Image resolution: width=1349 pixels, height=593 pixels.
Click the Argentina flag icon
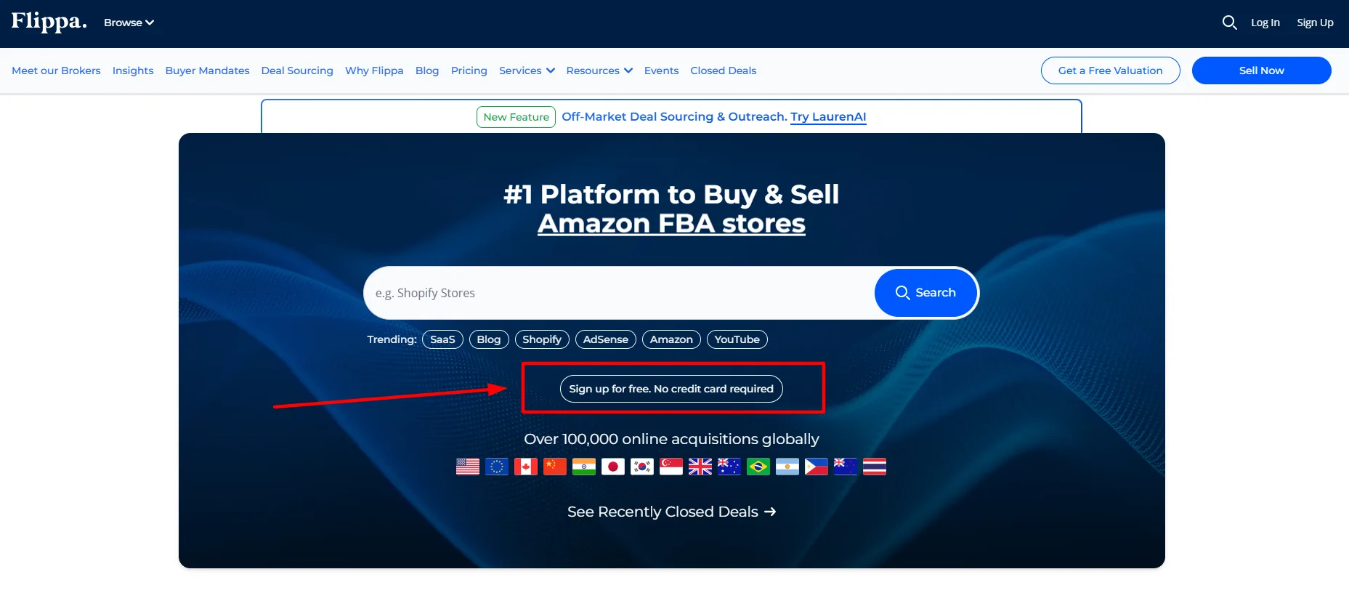click(787, 467)
